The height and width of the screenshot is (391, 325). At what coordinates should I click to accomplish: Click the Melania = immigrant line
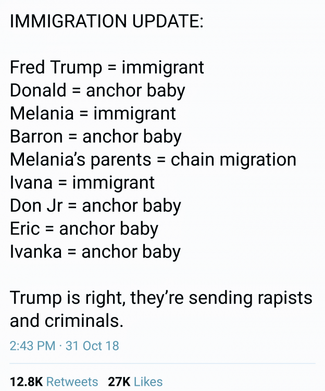[93, 114]
